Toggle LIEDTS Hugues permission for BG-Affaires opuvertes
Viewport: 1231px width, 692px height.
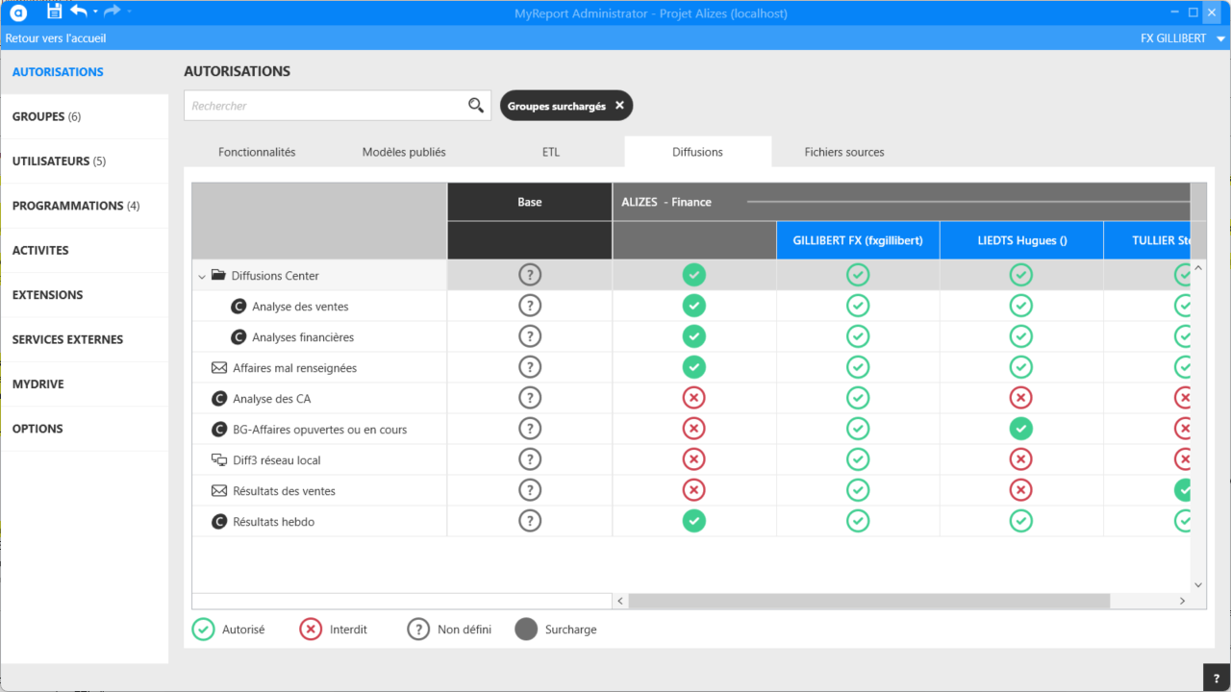click(1020, 430)
